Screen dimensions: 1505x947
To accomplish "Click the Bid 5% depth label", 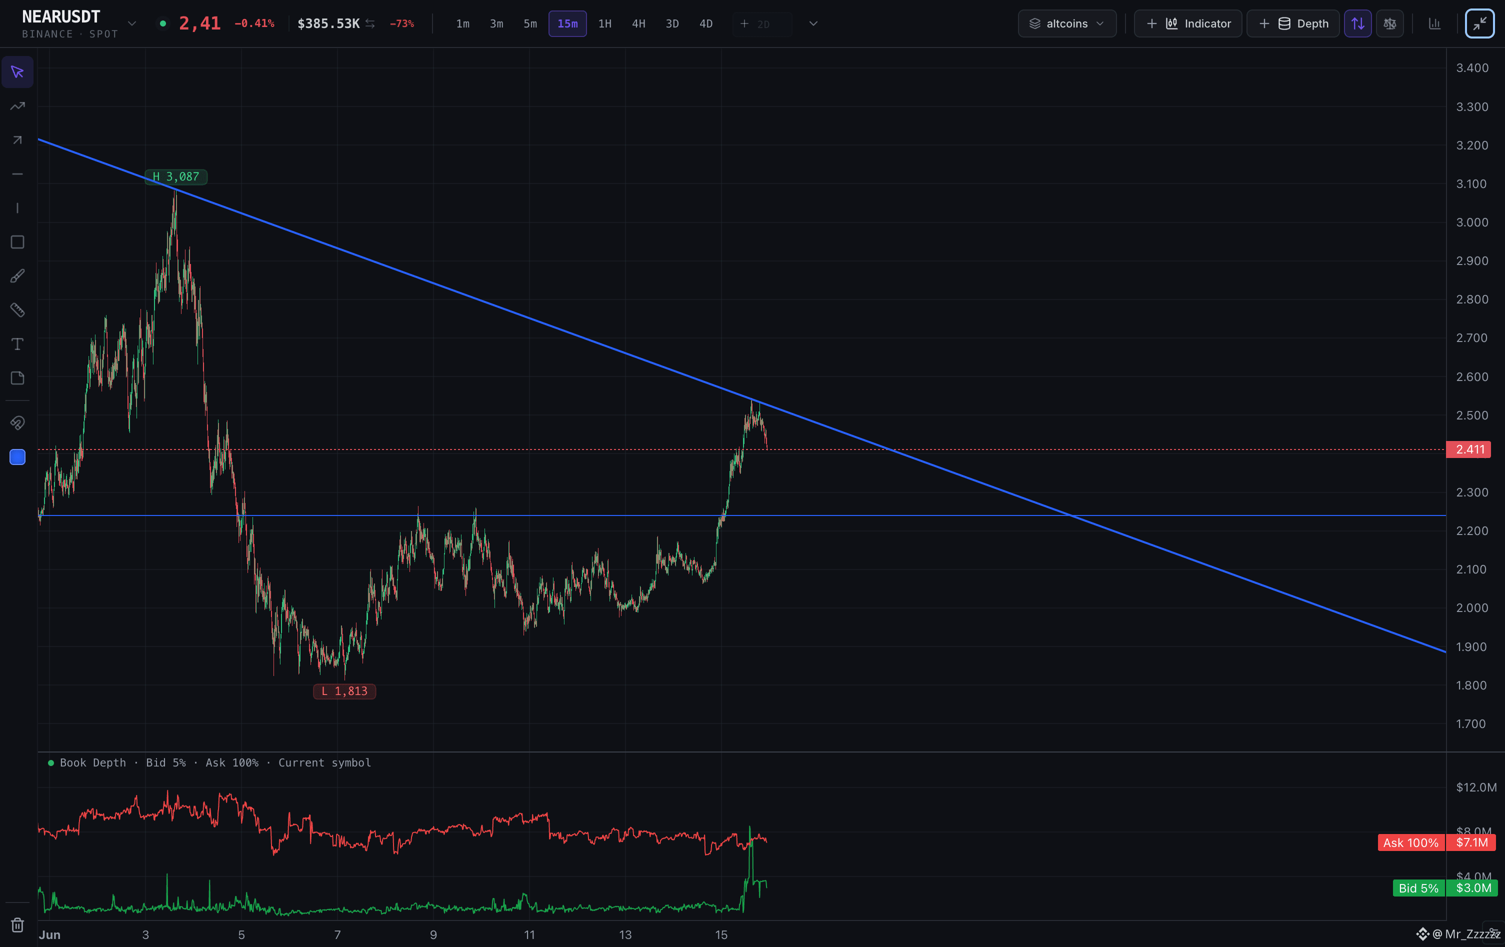I will coord(1419,888).
